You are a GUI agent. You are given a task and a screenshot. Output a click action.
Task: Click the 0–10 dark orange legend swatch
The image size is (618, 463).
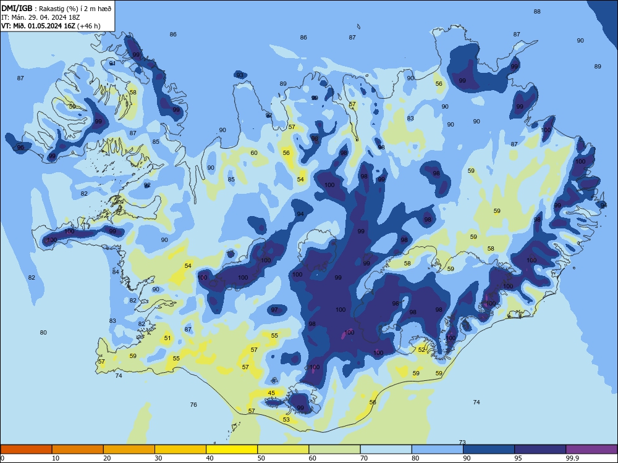click(26, 449)
